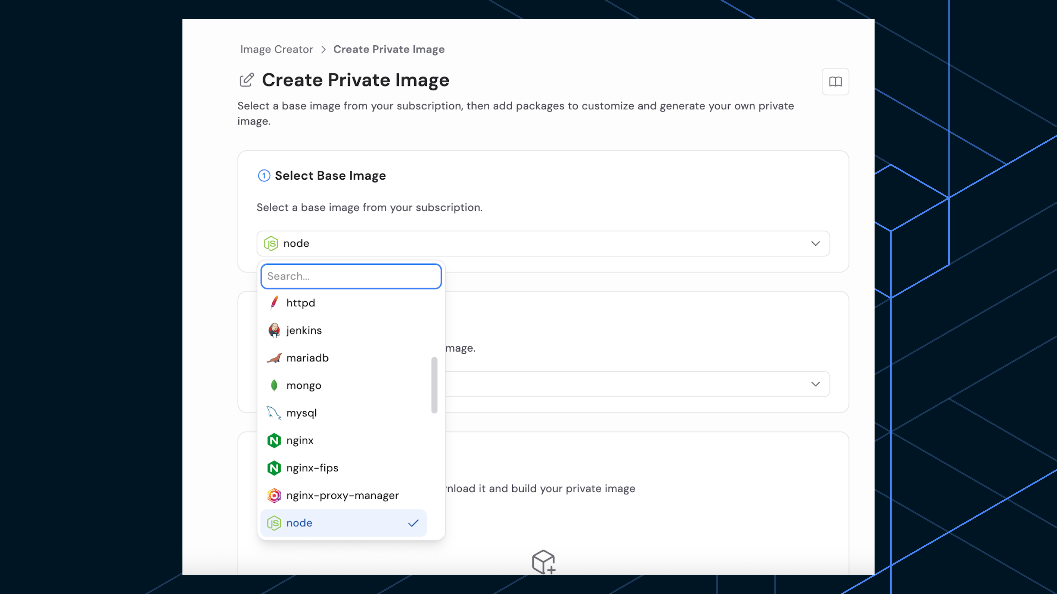
Task: Go to Image Creator breadcrumb
Action: [277, 49]
